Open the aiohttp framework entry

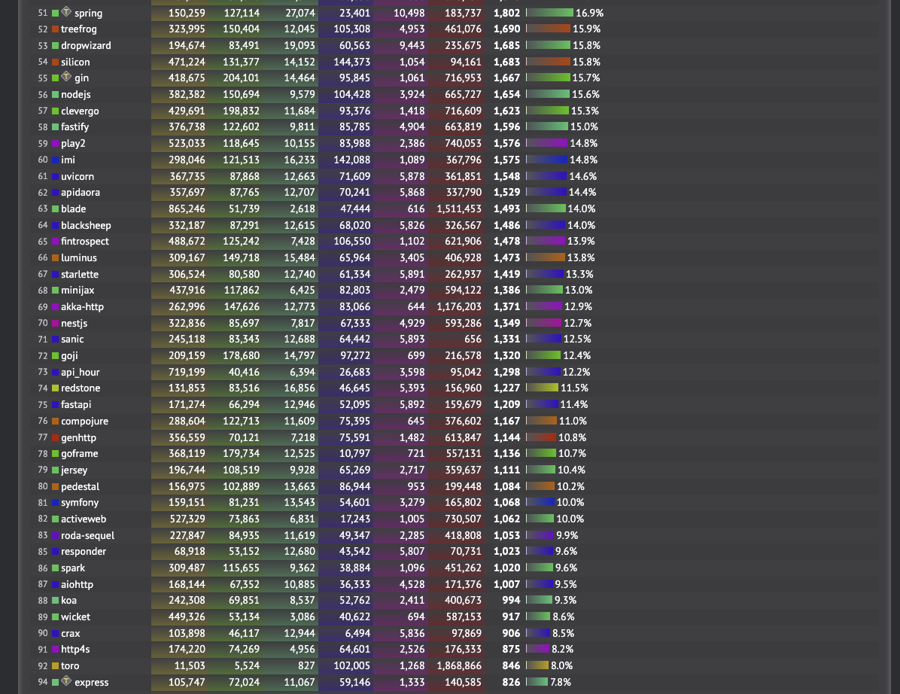tap(77, 584)
